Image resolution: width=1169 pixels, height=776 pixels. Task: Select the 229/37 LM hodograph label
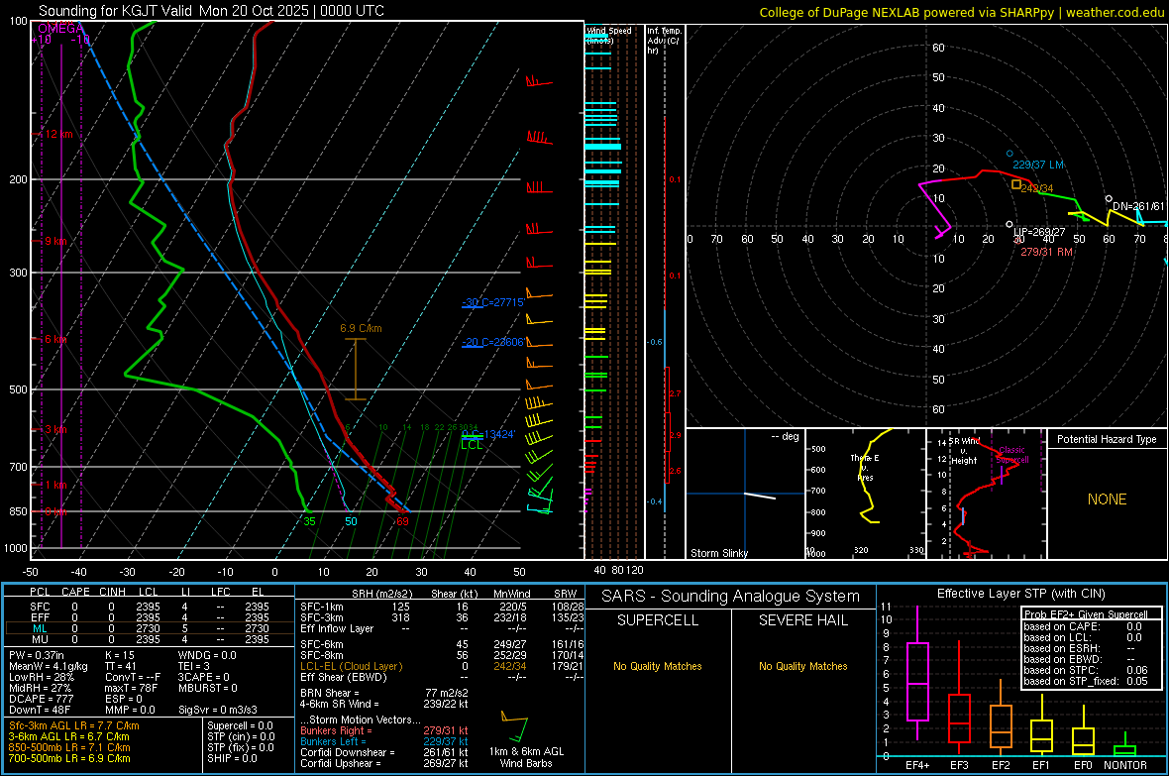(1038, 165)
